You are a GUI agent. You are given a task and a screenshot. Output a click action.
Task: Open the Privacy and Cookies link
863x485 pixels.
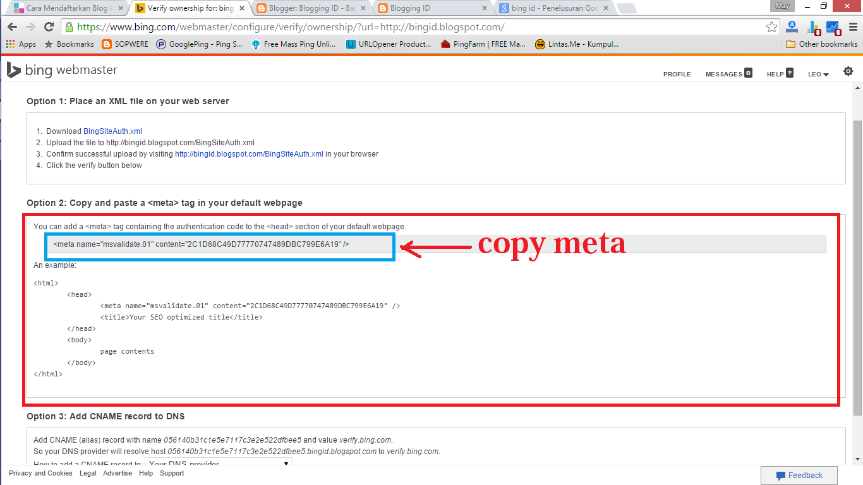40,473
